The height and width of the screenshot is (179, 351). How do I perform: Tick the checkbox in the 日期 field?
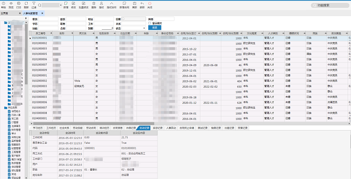click(x=123, y=19)
